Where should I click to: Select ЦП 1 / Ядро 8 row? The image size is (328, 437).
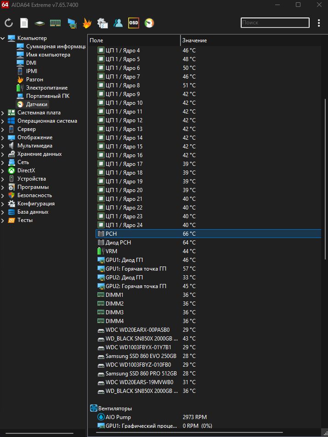coord(209,85)
